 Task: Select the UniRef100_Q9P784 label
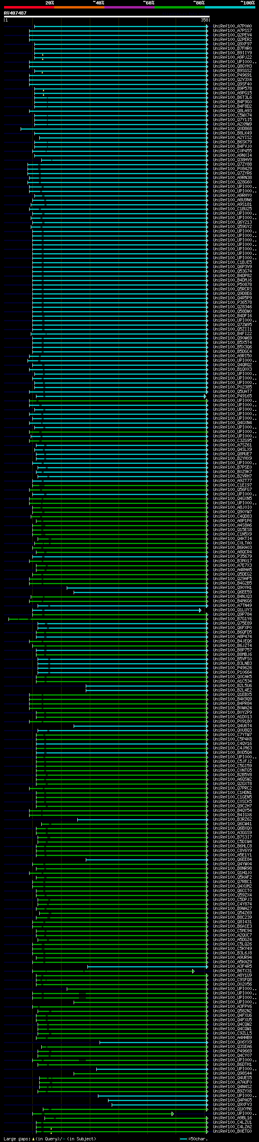232,615
